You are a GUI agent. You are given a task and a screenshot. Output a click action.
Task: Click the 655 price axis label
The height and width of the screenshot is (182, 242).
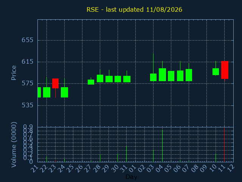coord(28,40)
